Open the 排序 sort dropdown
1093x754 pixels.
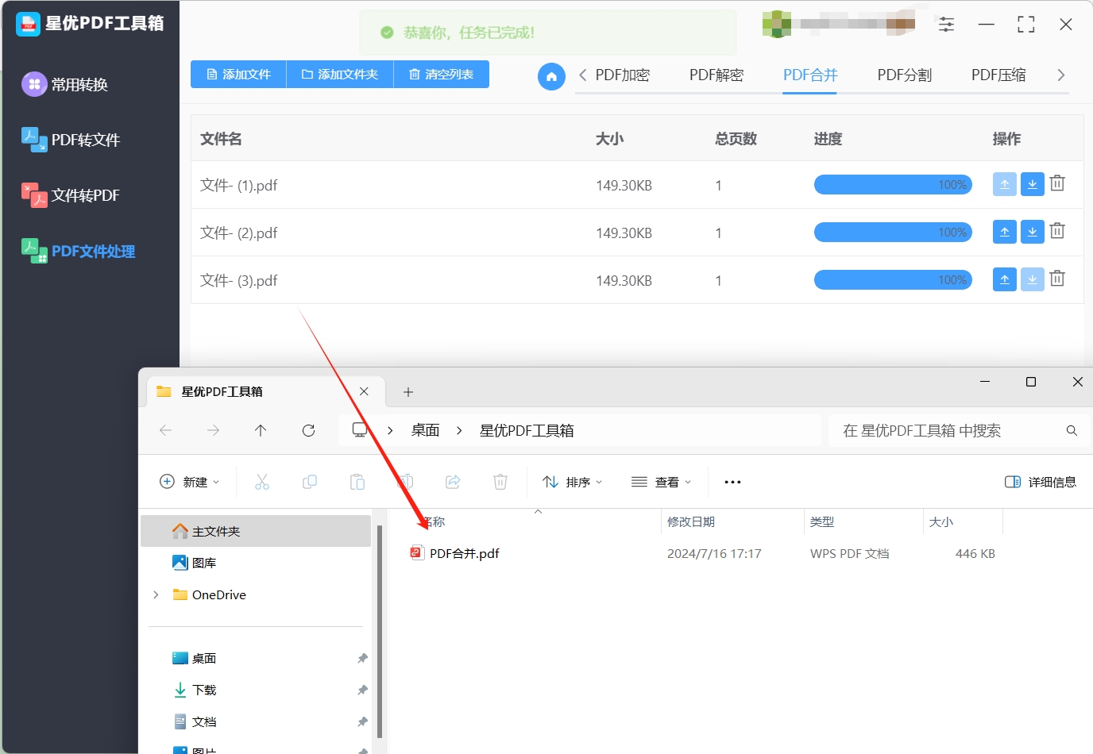(x=572, y=482)
